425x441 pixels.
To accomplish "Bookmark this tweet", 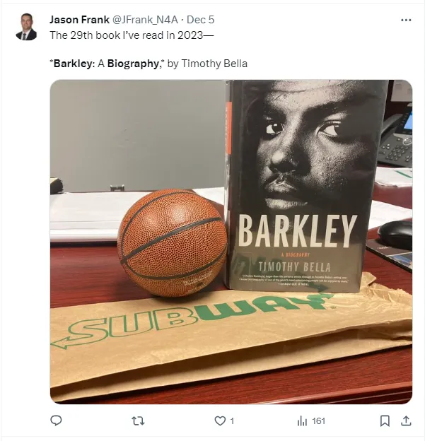I will pos(385,421).
